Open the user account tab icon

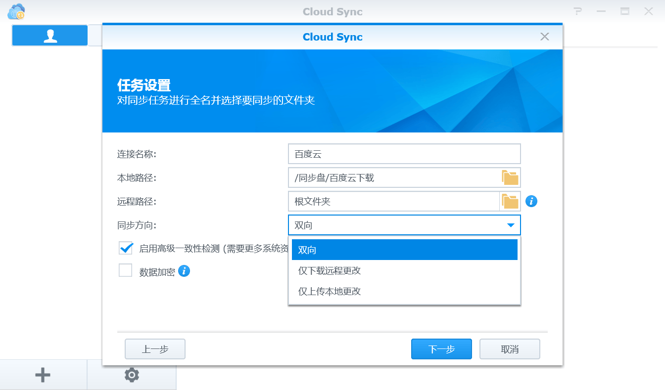50,36
